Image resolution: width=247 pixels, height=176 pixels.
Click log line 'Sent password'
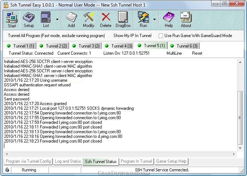point(17,99)
